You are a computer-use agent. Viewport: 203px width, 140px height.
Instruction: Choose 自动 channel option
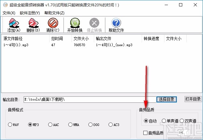tap(150, 121)
